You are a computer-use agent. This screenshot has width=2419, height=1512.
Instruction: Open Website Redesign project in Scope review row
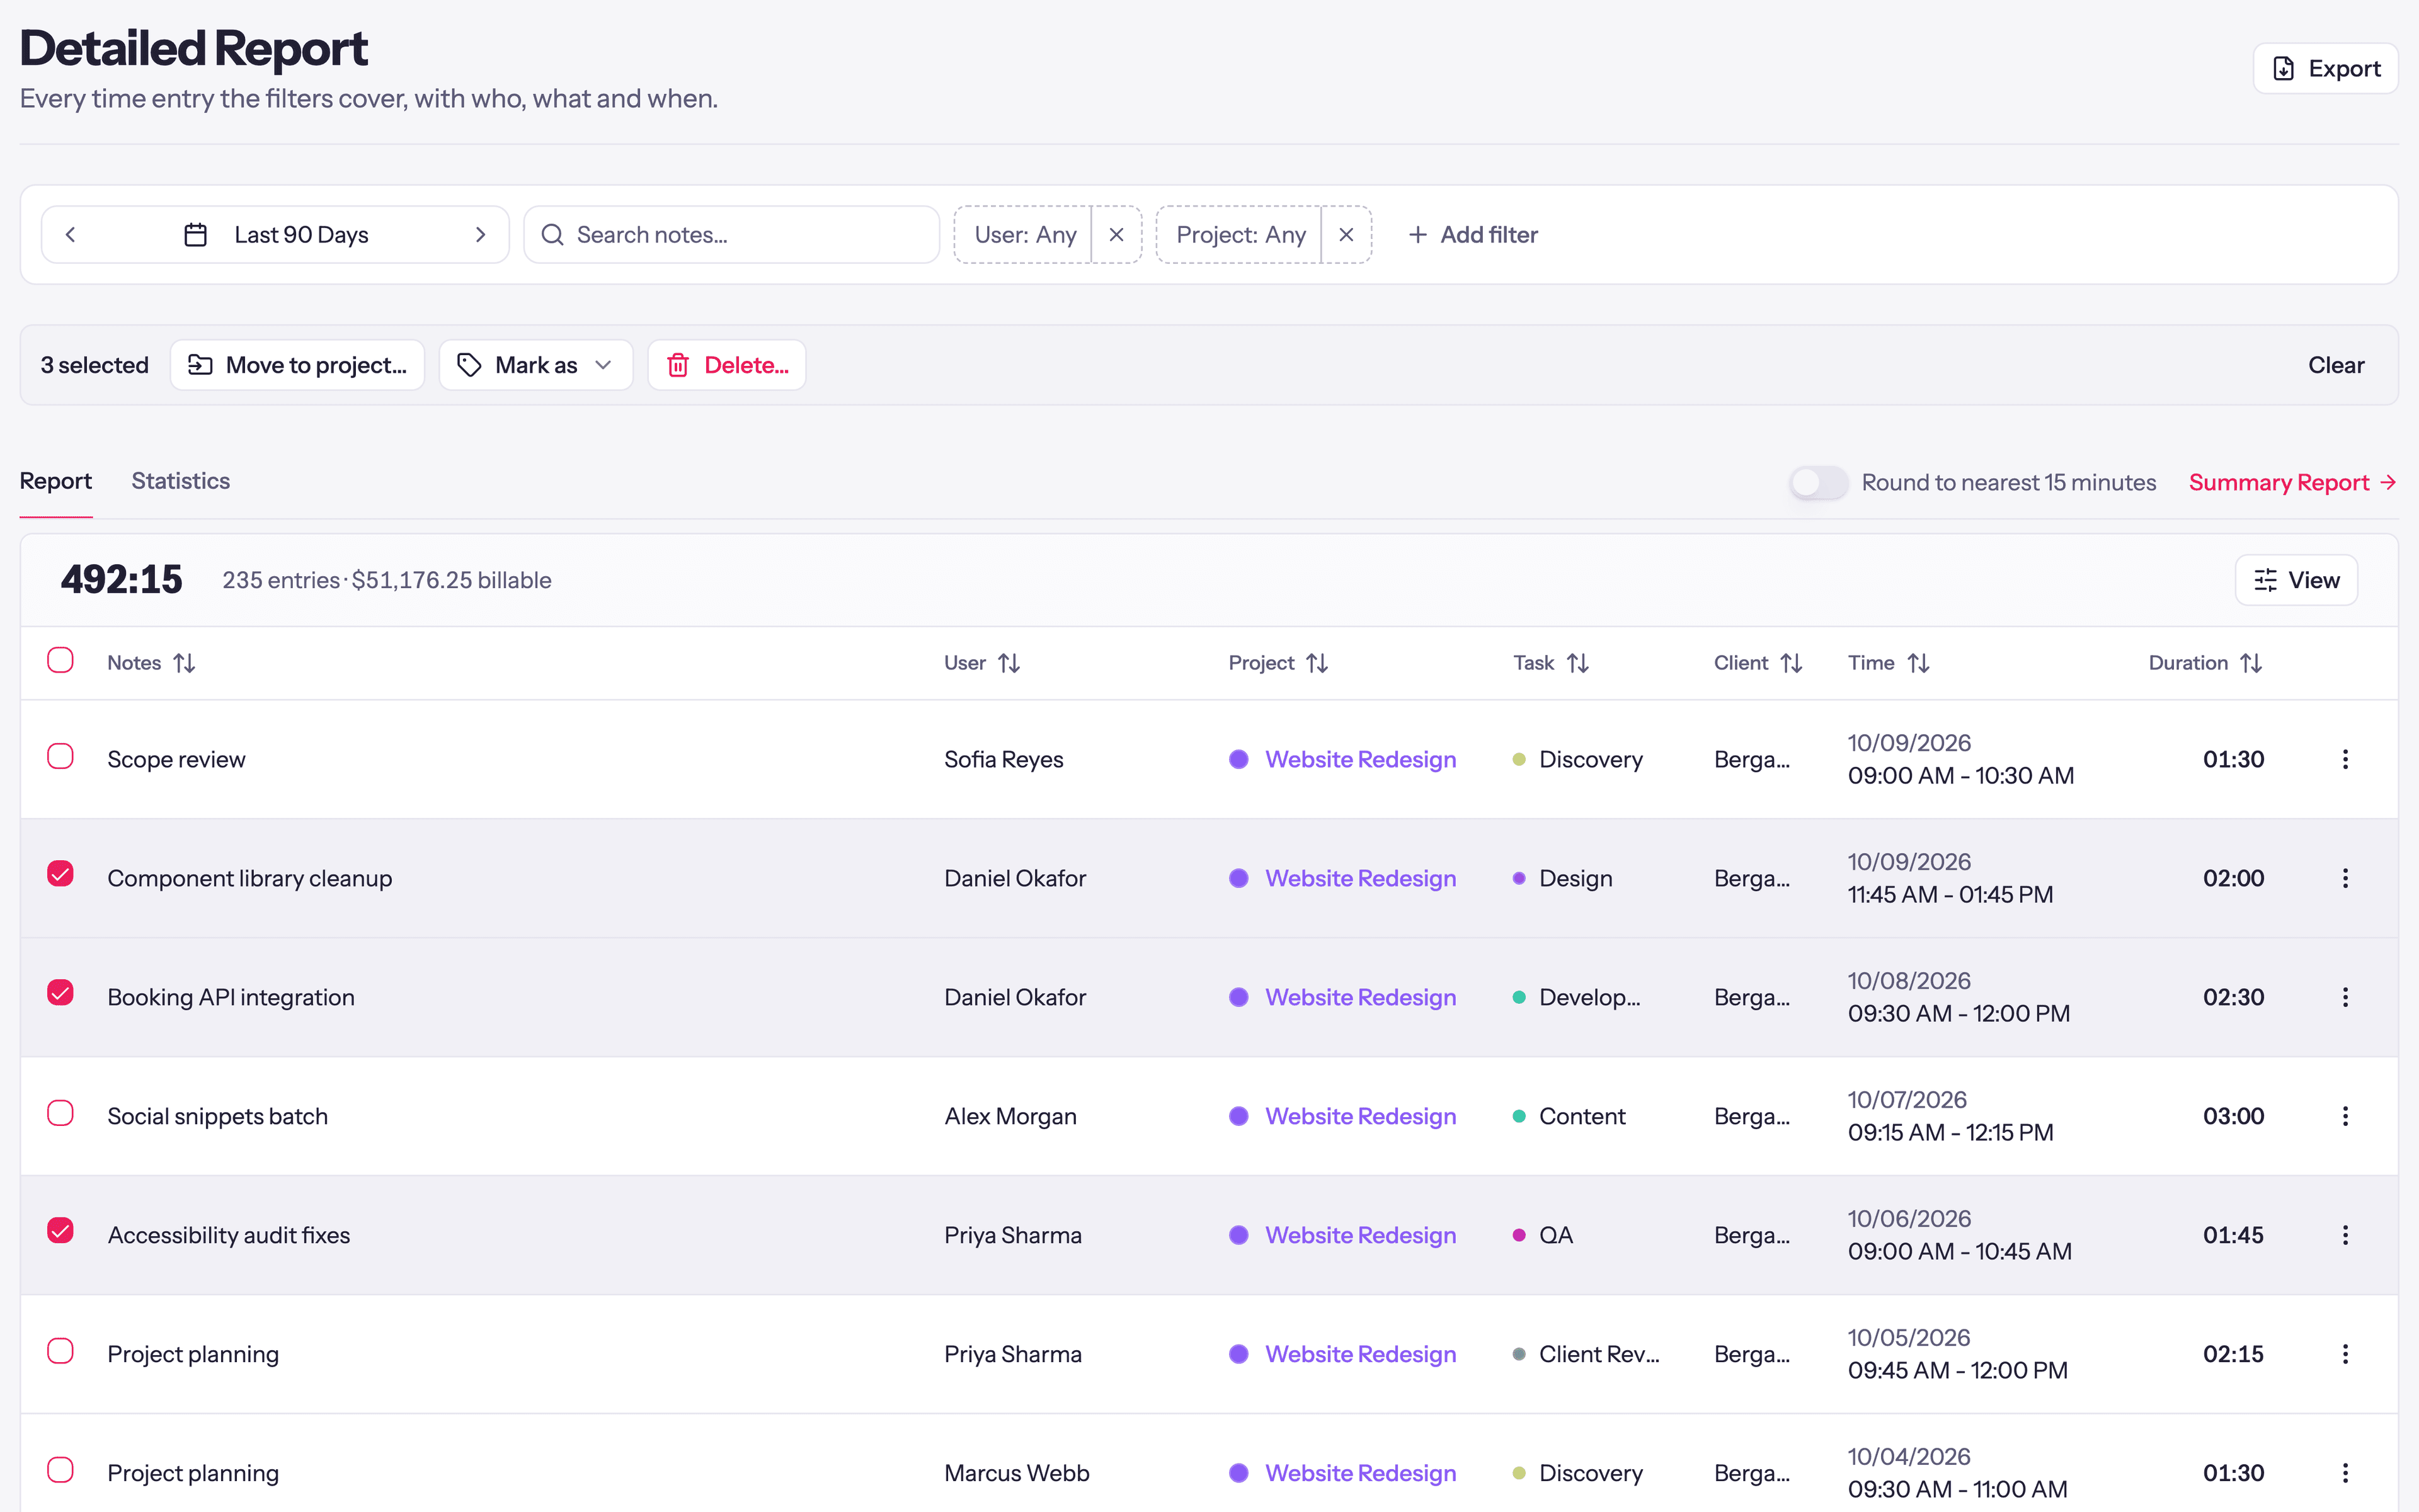click(1359, 759)
